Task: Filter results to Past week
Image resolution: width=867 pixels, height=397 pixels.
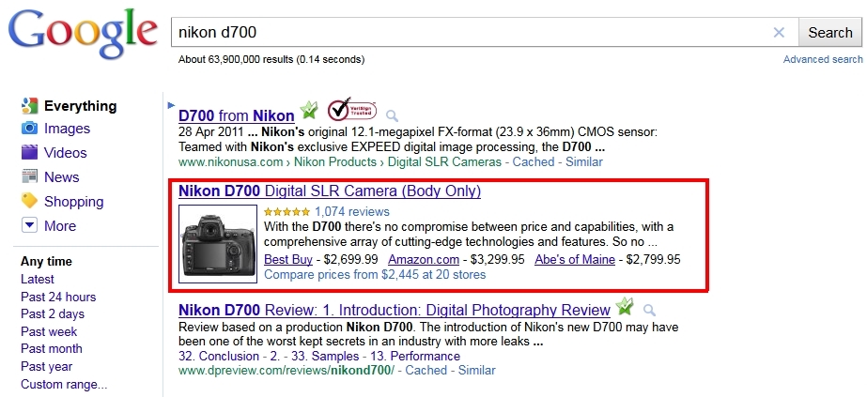Action: click(49, 332)
